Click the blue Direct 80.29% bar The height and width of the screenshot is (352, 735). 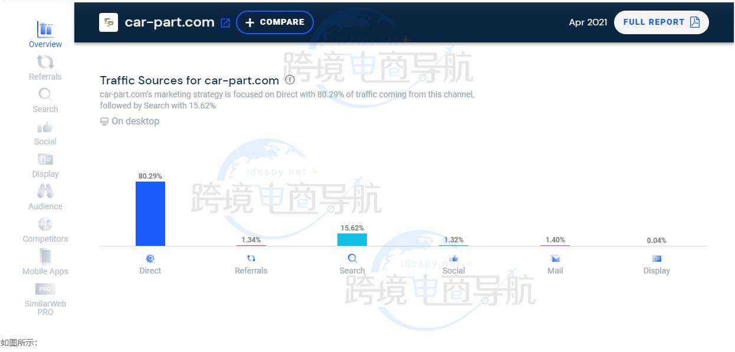150,213
